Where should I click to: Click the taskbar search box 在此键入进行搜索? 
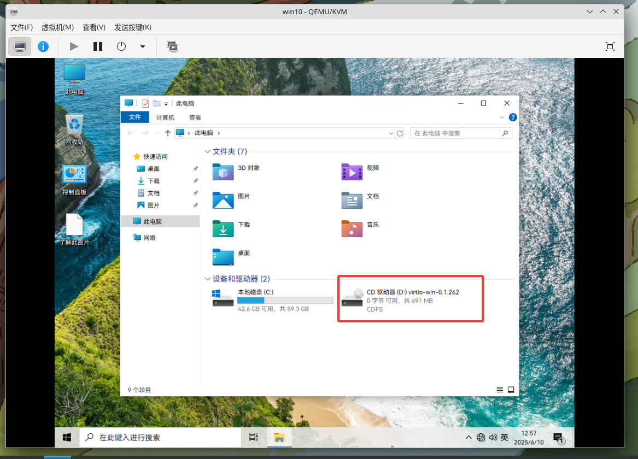[x=160, y=438]
